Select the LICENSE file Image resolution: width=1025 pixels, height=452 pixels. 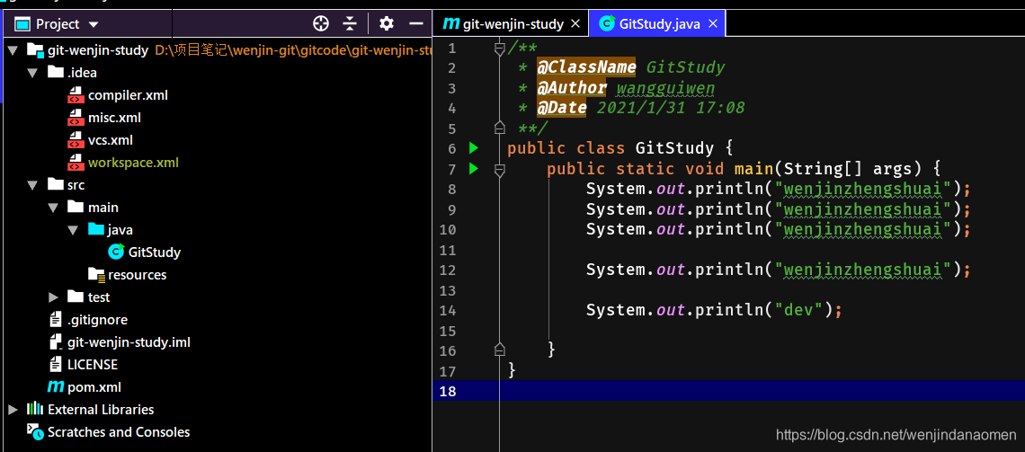pos(93,365)
